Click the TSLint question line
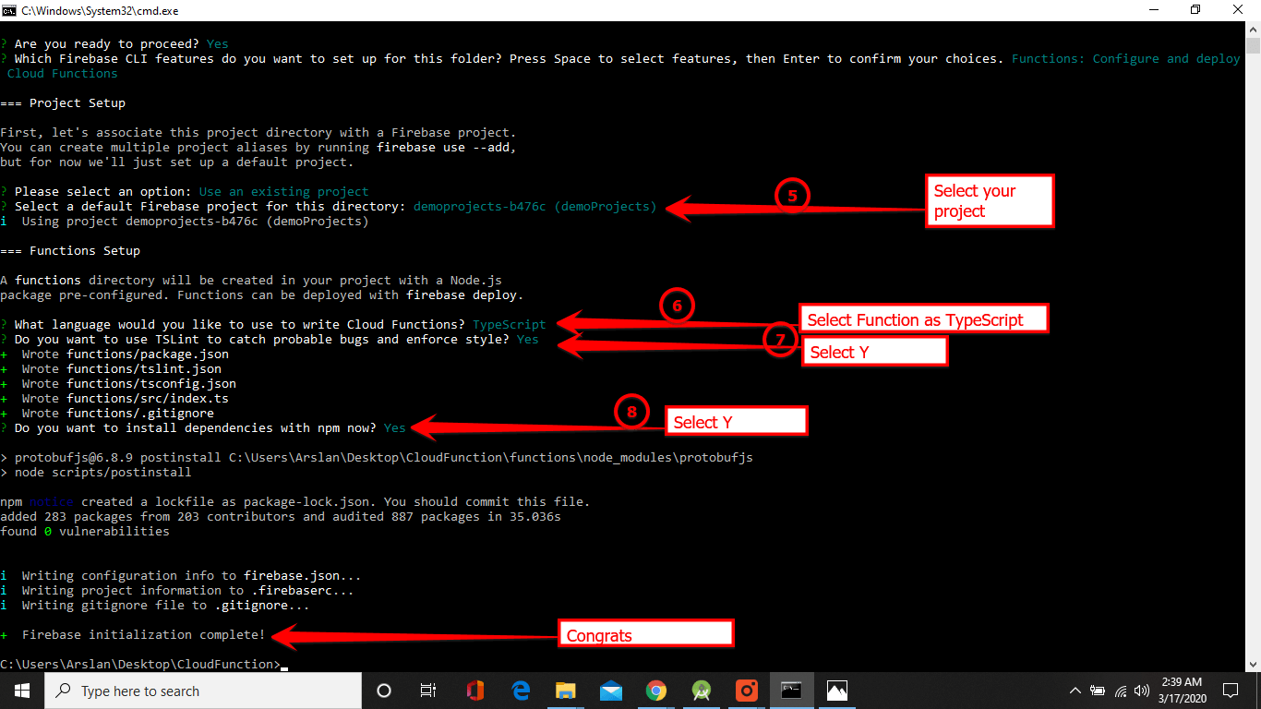Image resolution: width=1261 pixels, height=709 pixels. 270,339
